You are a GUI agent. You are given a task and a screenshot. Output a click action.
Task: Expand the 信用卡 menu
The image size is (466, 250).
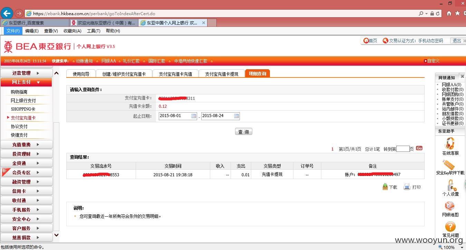click(x=26, y=191)
